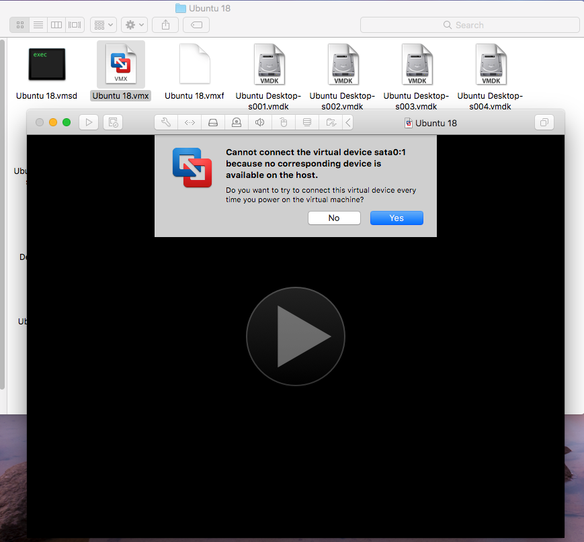Switch Finder to list view
Image resolution: width=584 pixels, height=542 pixels.
click(38, 25)
